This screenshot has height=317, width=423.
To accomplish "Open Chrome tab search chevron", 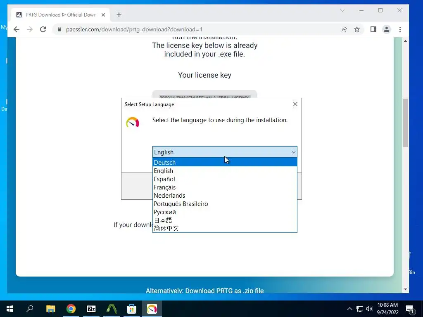I will [342, 10].
